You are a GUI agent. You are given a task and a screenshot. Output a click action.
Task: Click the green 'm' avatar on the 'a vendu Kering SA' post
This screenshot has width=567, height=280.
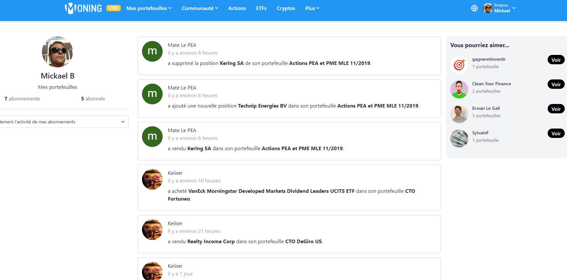coord(152,137)
